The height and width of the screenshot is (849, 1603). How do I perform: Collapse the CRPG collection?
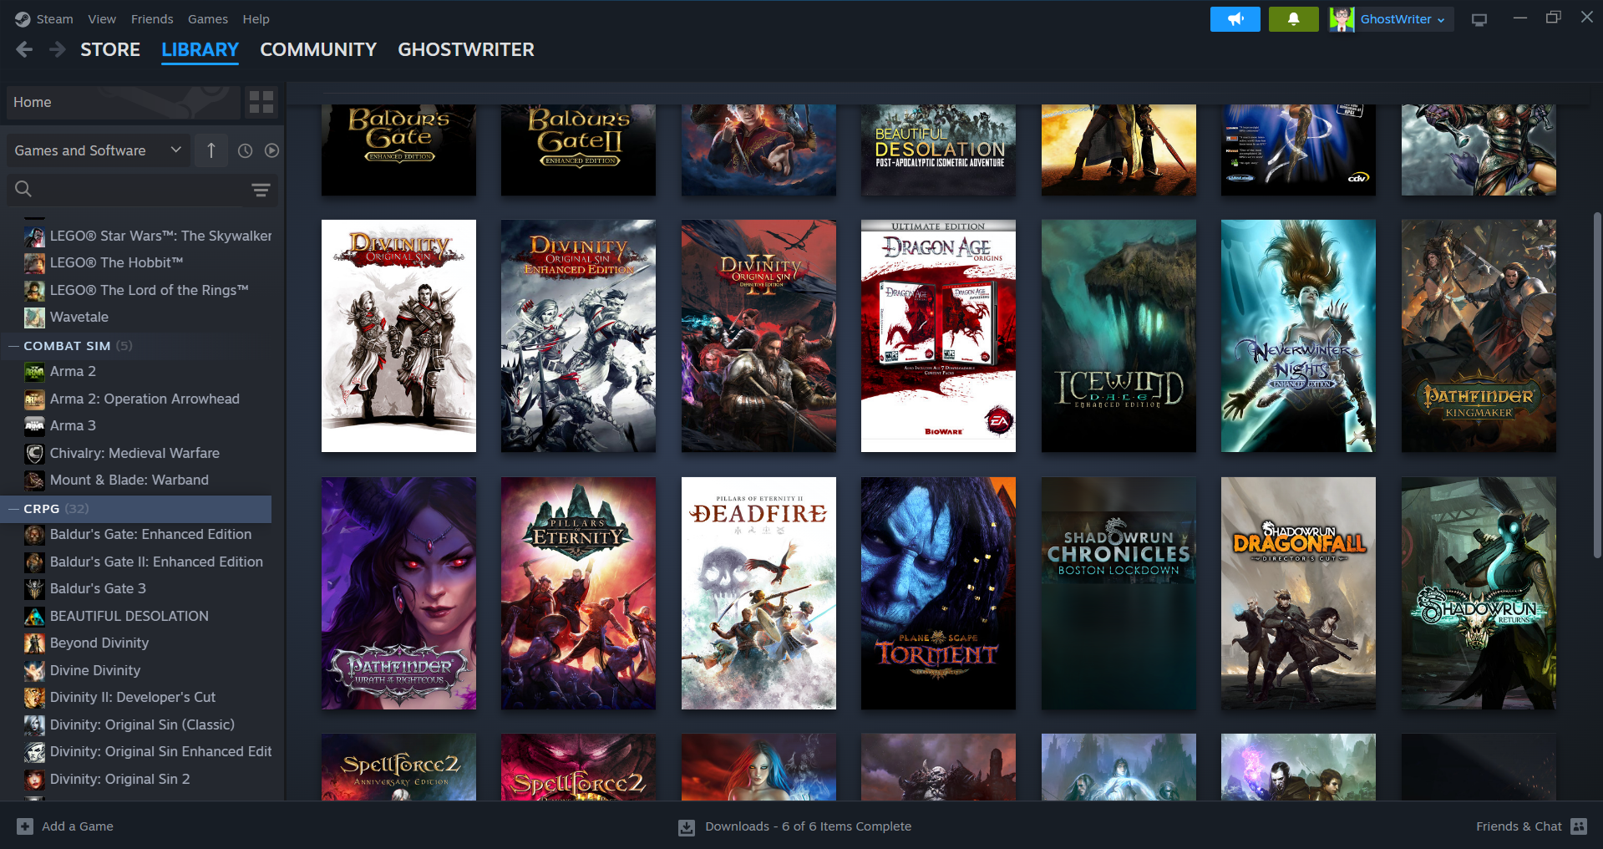click(x=13, y=509)
